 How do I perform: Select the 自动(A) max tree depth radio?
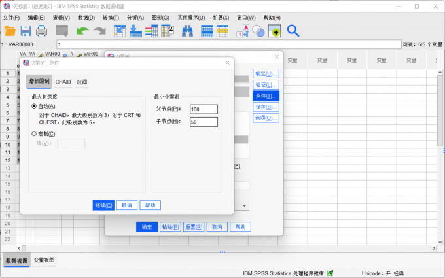coord(34,106)
